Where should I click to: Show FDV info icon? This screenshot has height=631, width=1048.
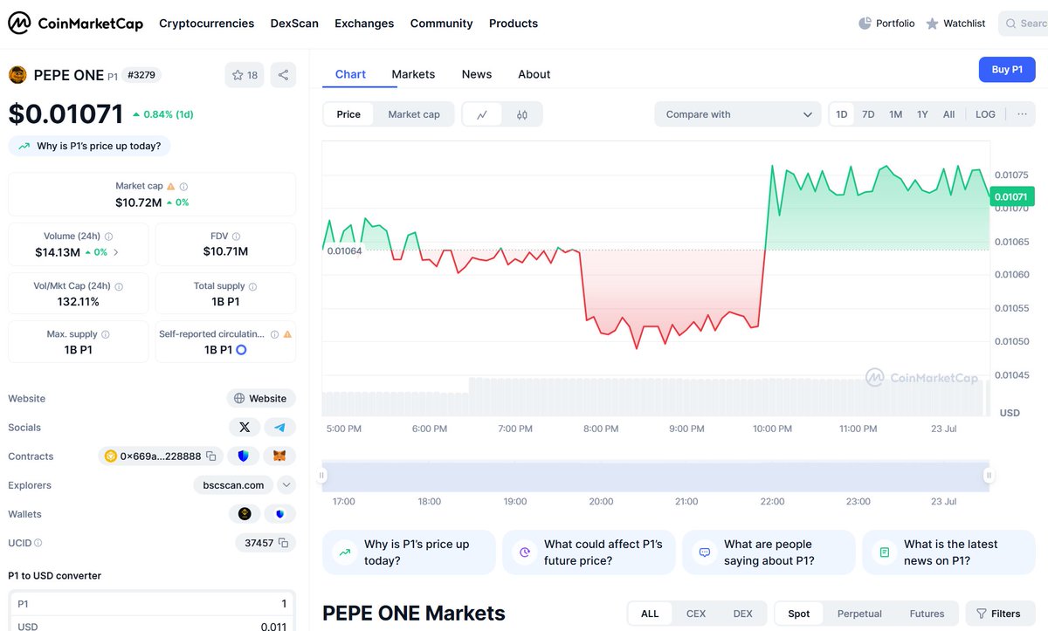point(236,237)
